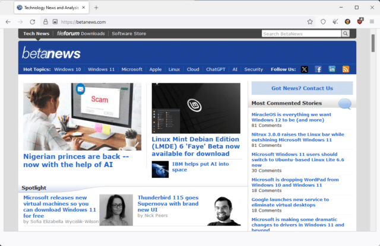Open Linux Lite 6.6 switch story link

[297, 159]
